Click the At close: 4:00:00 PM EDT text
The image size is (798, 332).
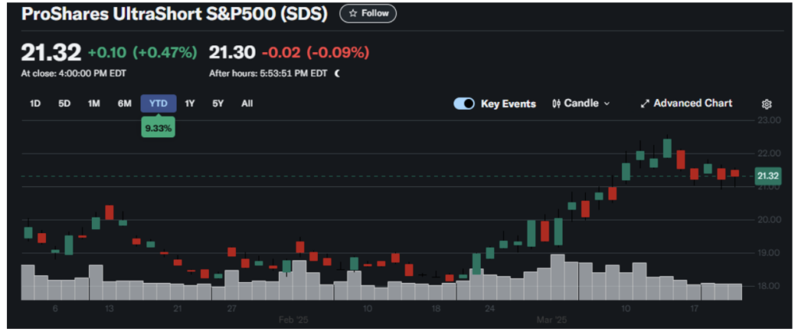click(x=73, y=73)
